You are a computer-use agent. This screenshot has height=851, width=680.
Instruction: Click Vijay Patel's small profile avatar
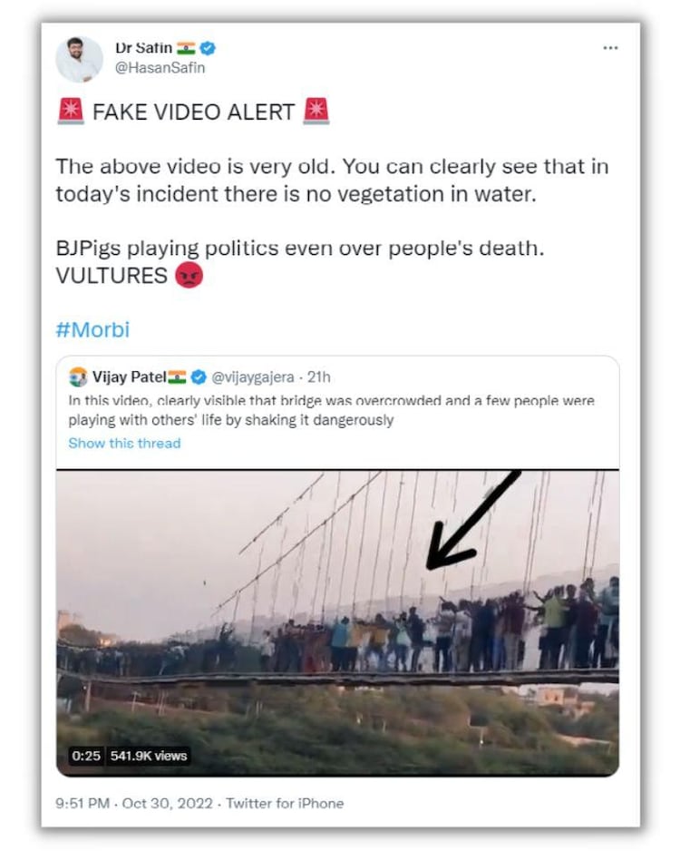(x=78, y=377)
